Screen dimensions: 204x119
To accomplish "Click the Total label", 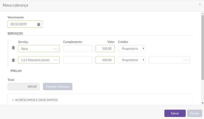I will 11,80.
